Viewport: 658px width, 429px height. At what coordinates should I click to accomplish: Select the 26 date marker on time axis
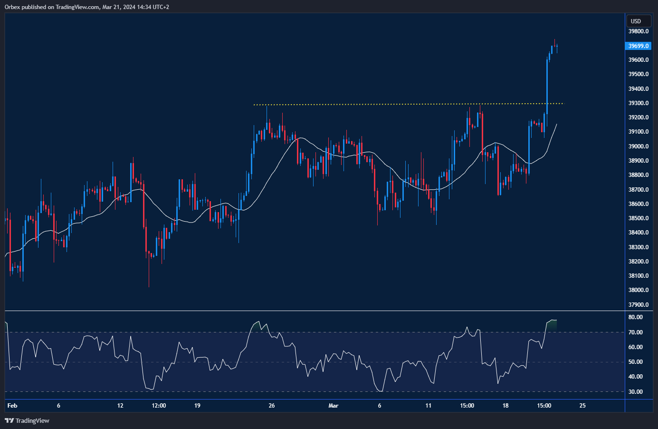[x=272, y=406]
